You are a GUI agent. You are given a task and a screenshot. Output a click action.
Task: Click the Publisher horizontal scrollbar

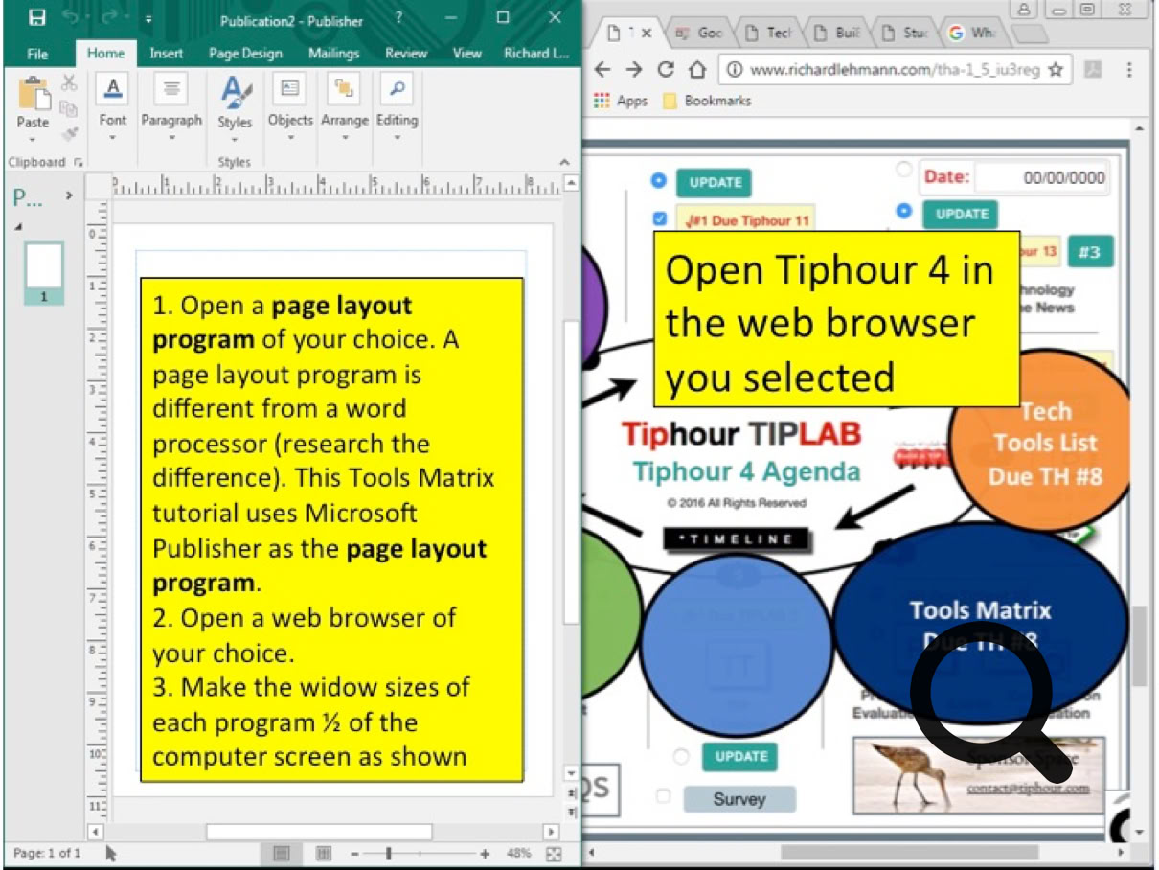[318, 832]
